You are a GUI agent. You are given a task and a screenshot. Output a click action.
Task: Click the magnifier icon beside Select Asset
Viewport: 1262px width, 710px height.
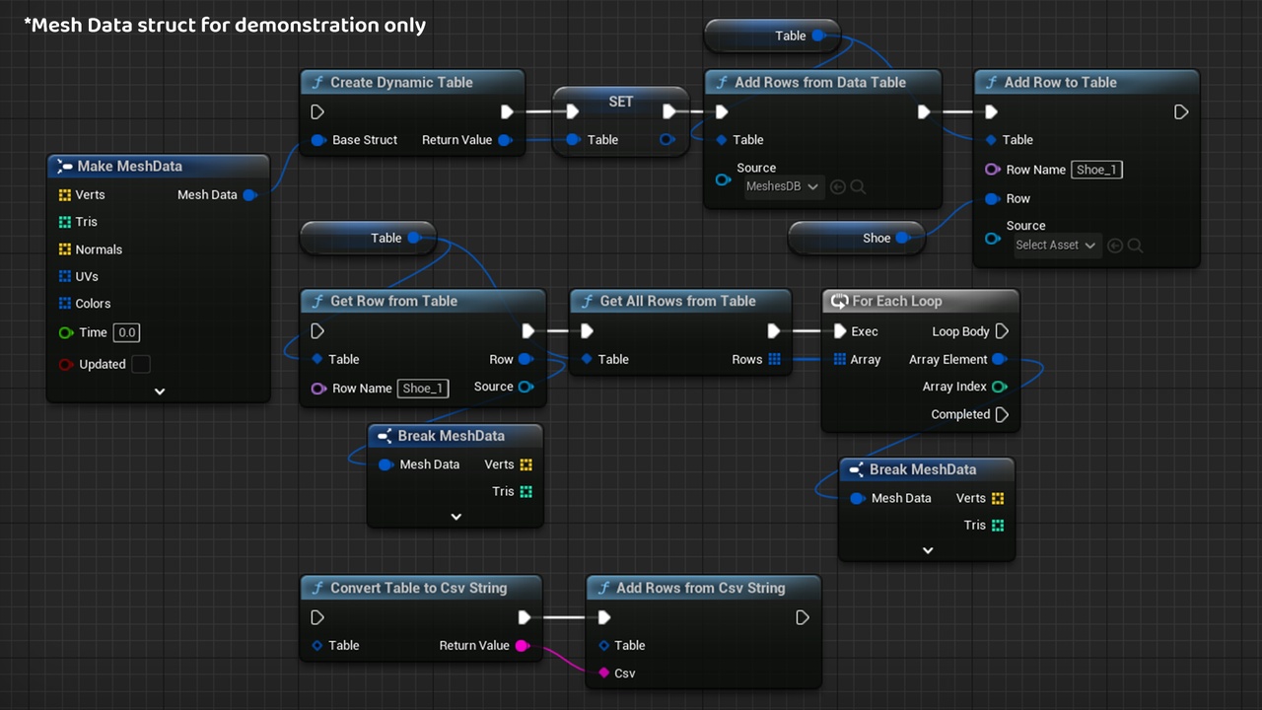coord(1135,246)
